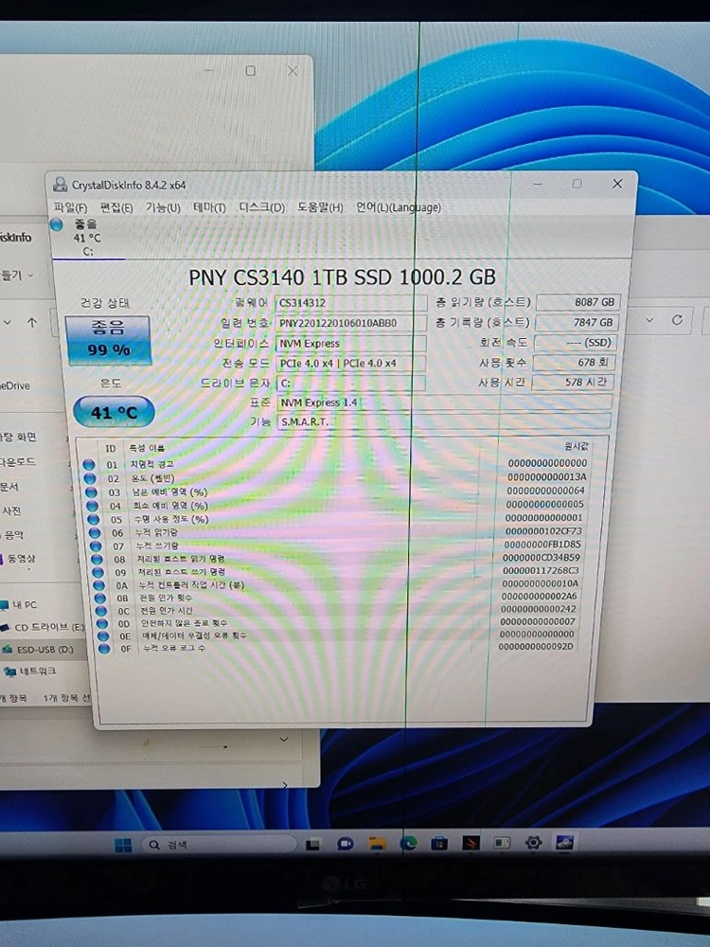Click status orb for attribute 03 남은 예비 영역

click(x=91, y=492)
